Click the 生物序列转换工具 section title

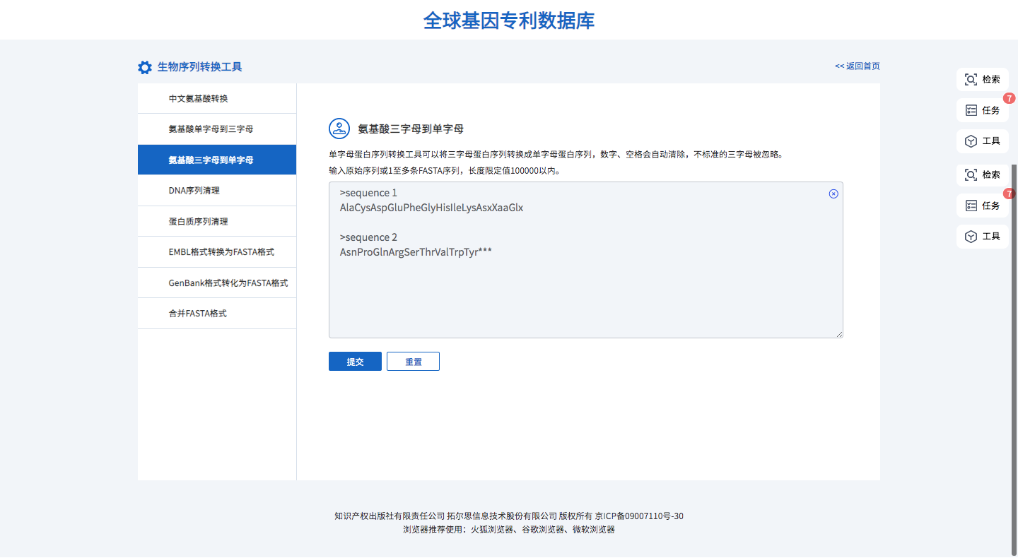(x=200, y=67)
